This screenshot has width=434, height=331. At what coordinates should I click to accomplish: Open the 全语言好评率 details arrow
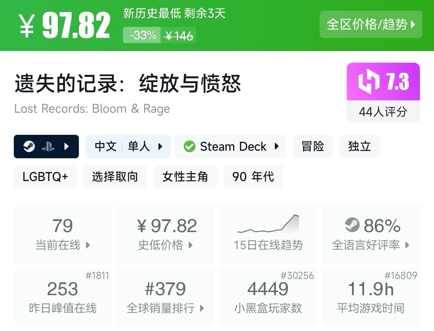[x=407, y=245]
